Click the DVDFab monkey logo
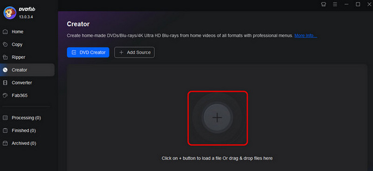The image size is (373, 171). [x=10, y=13]
